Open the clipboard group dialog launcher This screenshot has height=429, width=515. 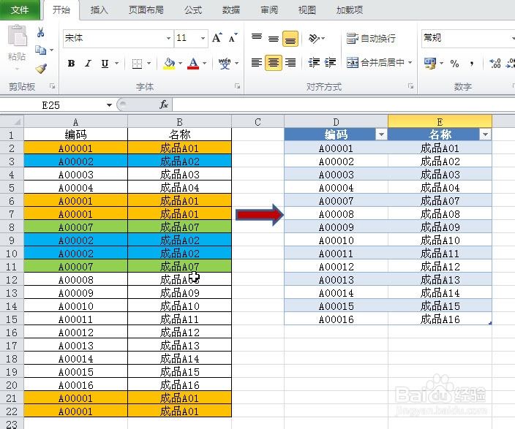(x=52, y=86)
